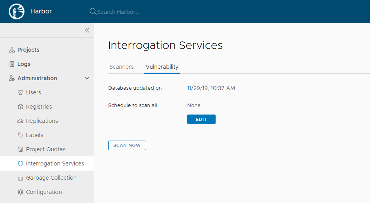Click the Harbor lighthouse logo
This screenshot has height=203, width=370.
point(17,11)
